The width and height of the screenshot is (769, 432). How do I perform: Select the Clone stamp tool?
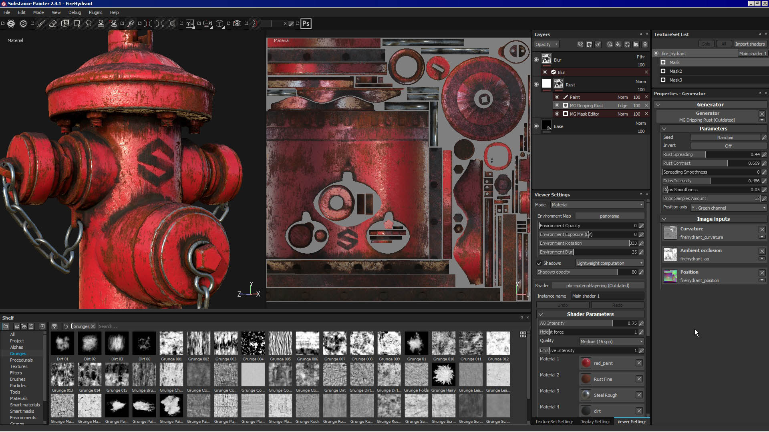click(x=101, y=24)
